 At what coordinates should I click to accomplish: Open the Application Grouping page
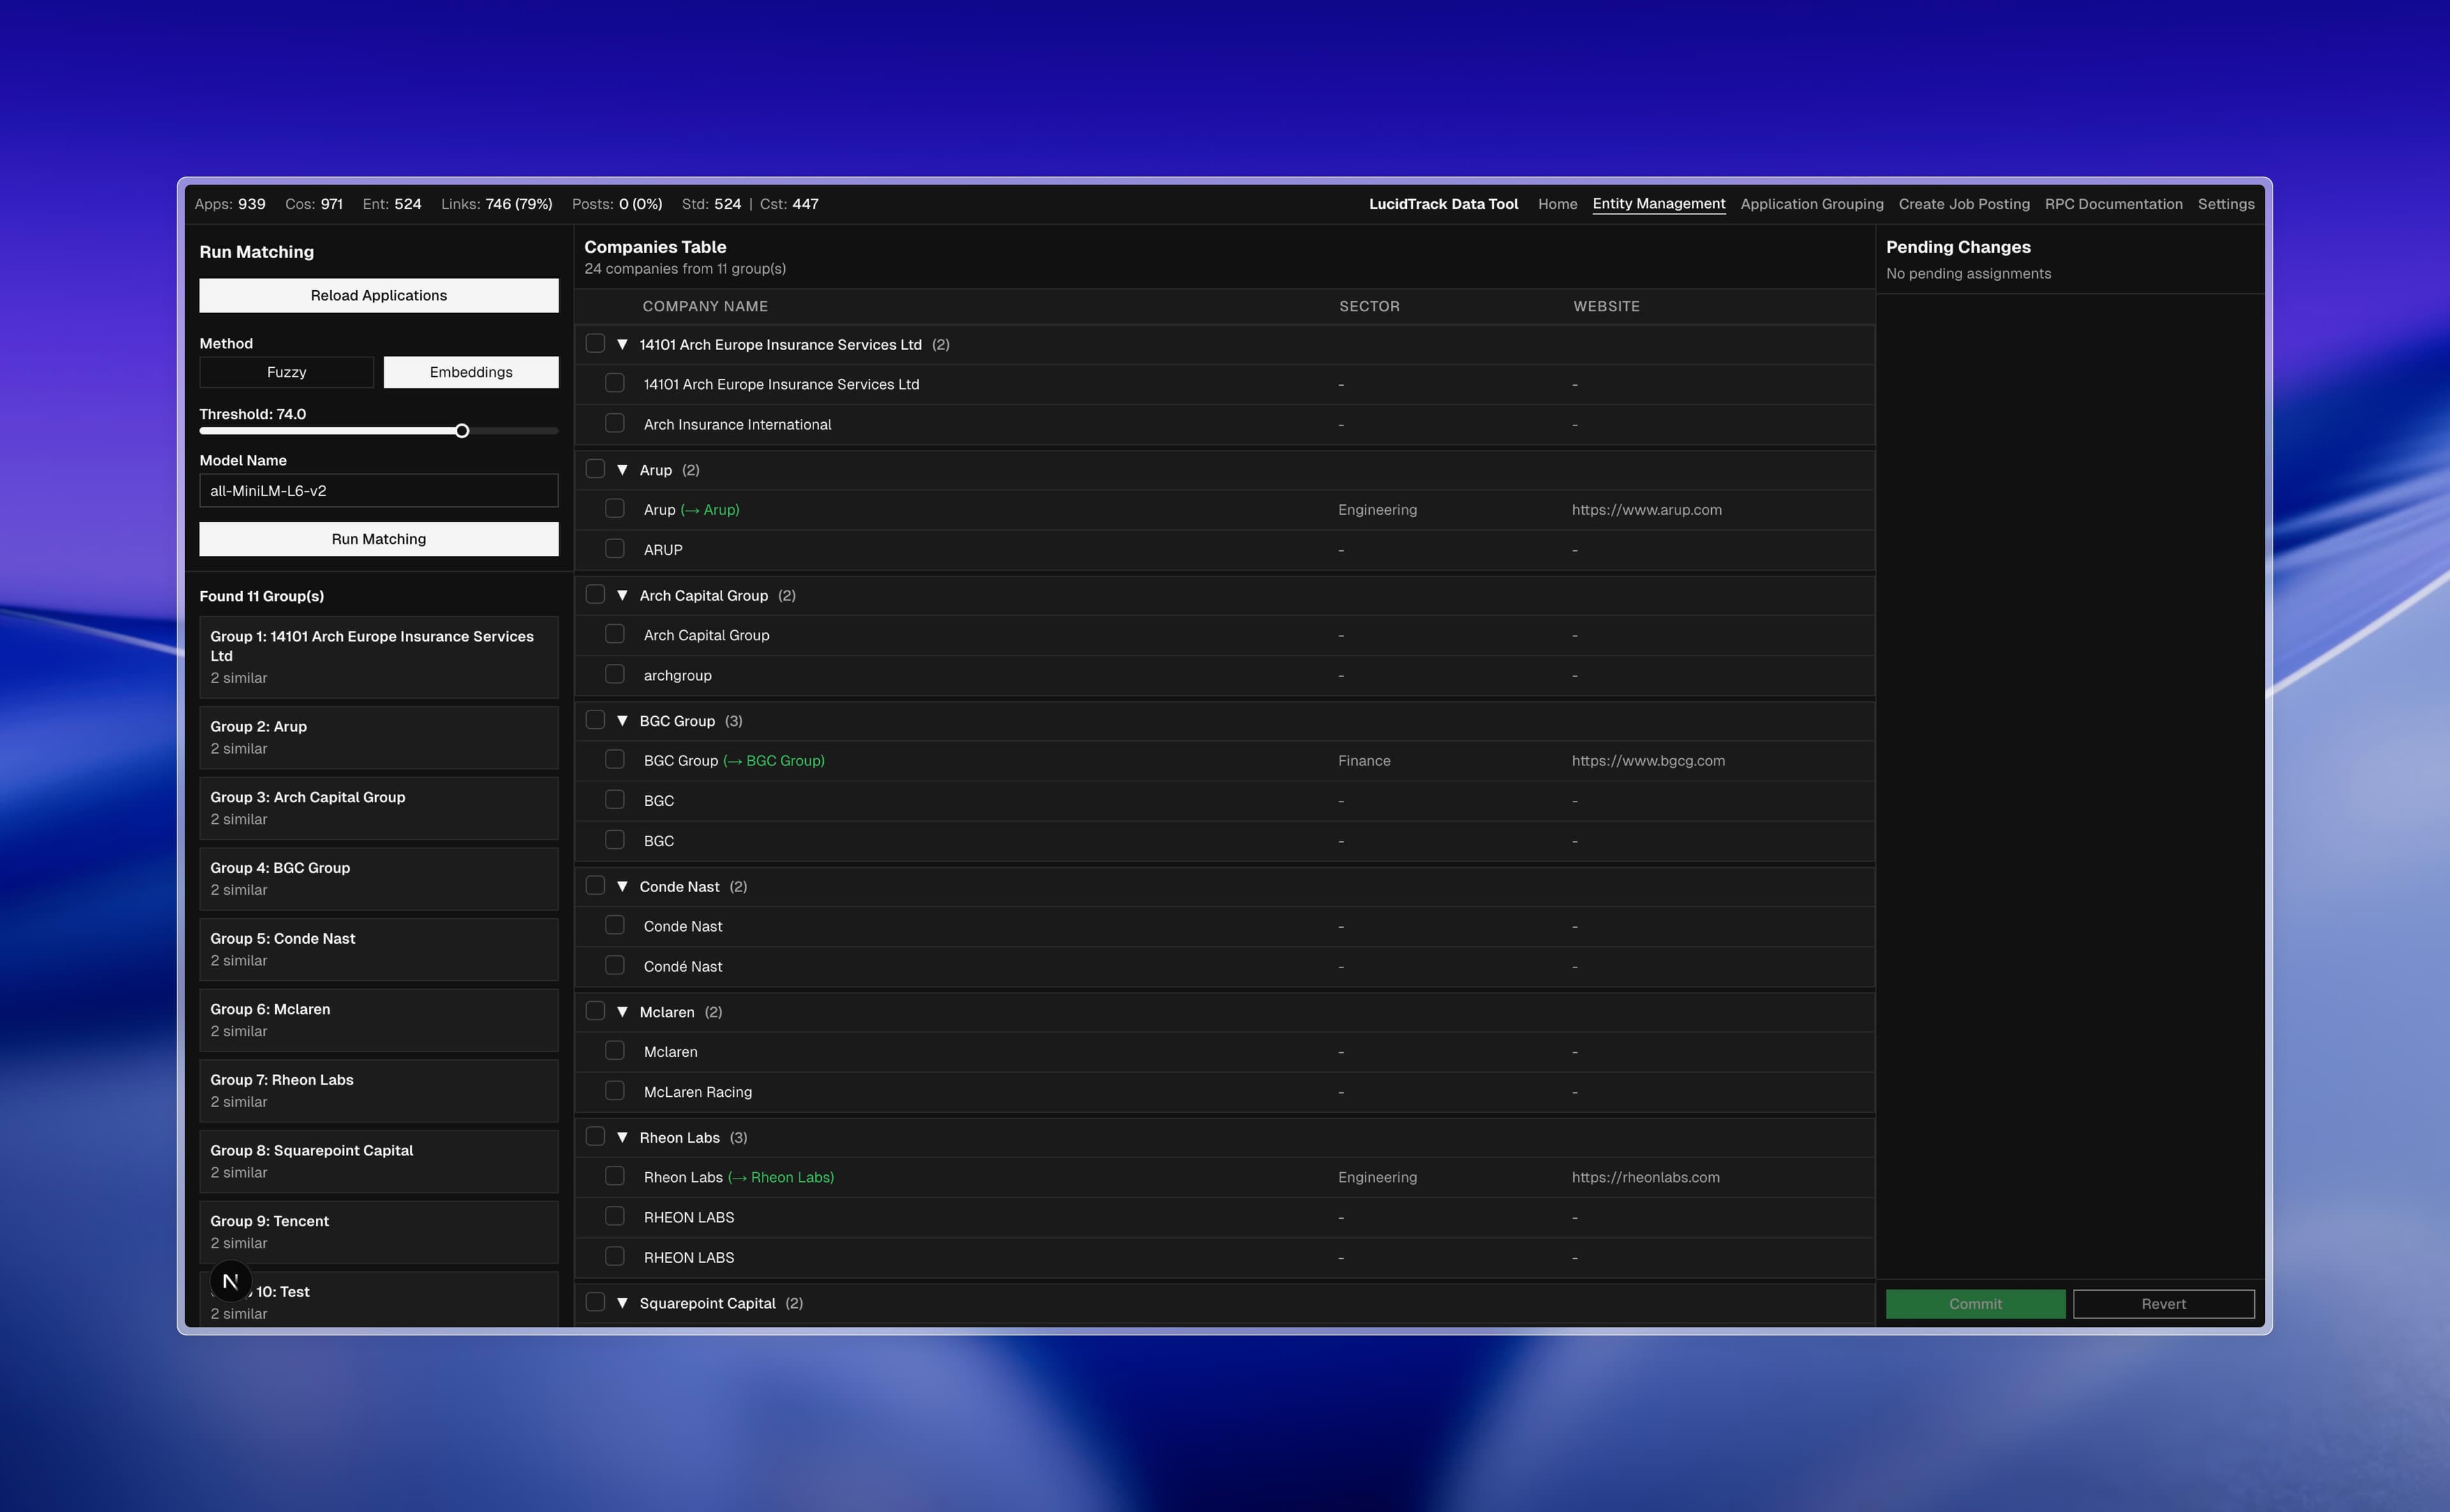[x=1811, y=204]
